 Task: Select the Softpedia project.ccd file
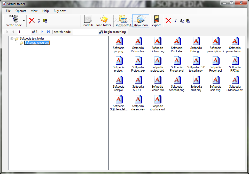[157, 64]
